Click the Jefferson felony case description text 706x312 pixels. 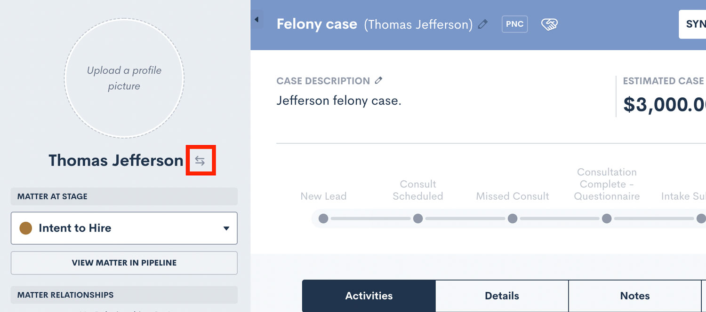(339, 101)
